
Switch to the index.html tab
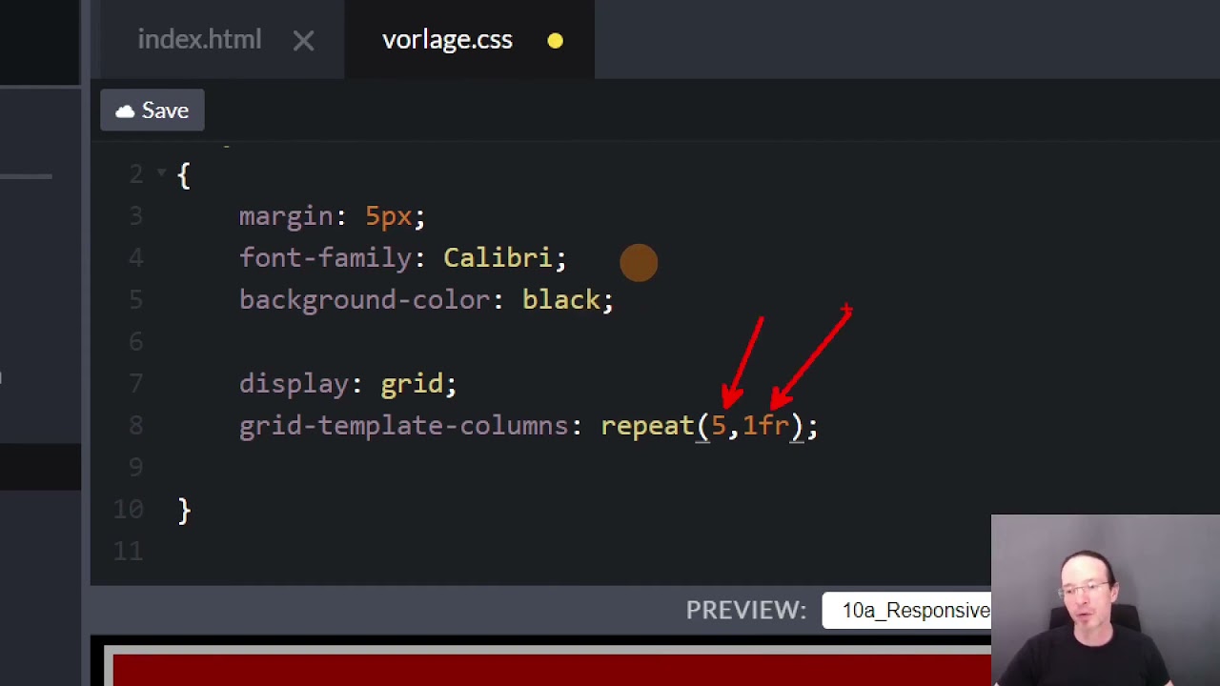pos(199,39)
